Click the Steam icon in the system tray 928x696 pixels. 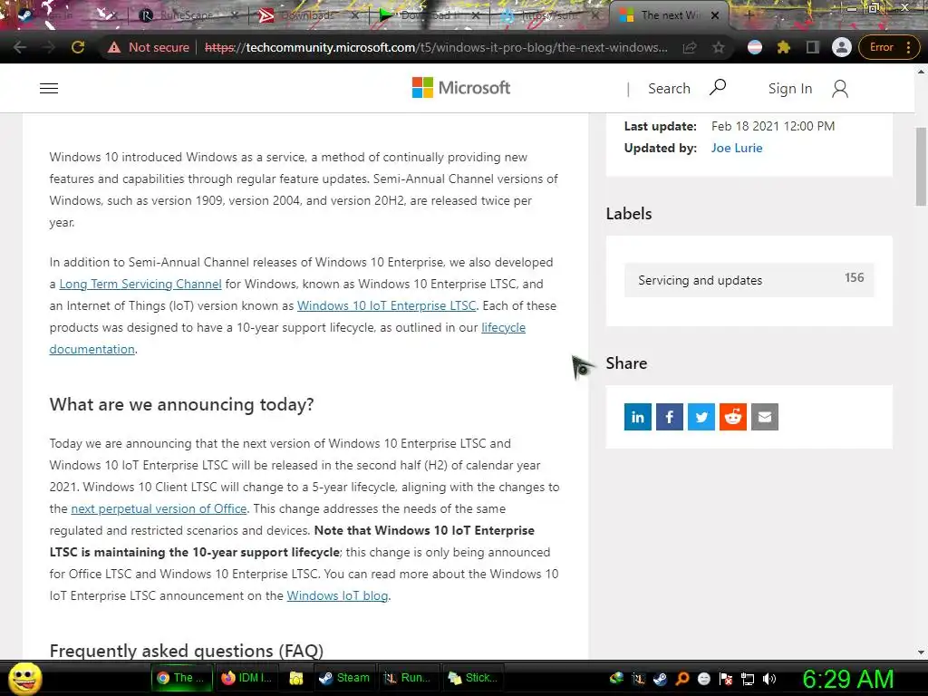(660, 679)
